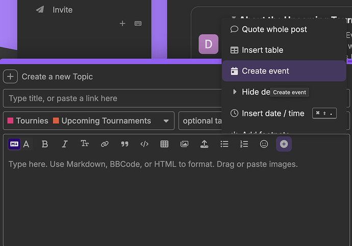Pick Insert date / time menu entry
352x246 pixels.
[273, 113]
